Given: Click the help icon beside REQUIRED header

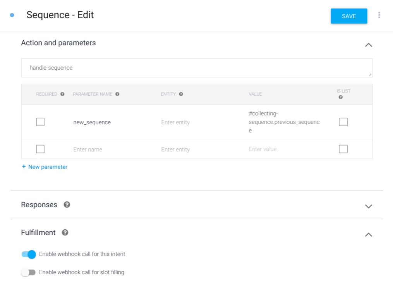Looking at the screenshot, I should coord(62,94).
